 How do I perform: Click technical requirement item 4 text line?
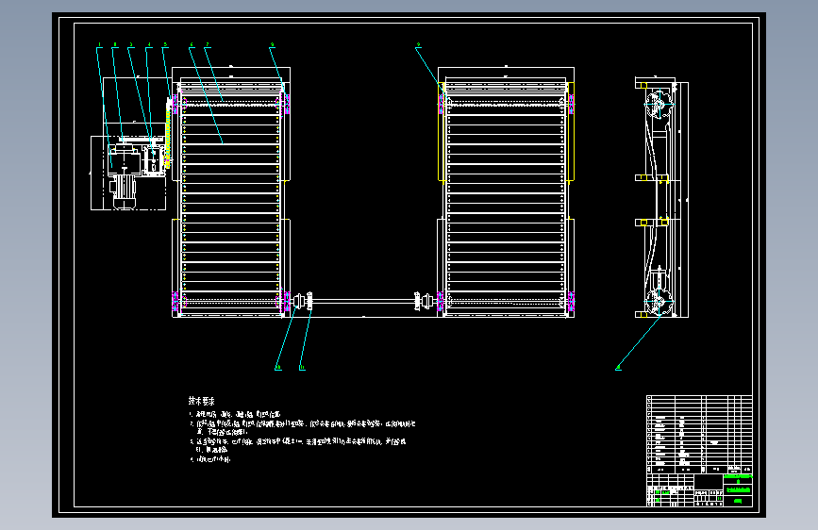[x=210, y=459]
